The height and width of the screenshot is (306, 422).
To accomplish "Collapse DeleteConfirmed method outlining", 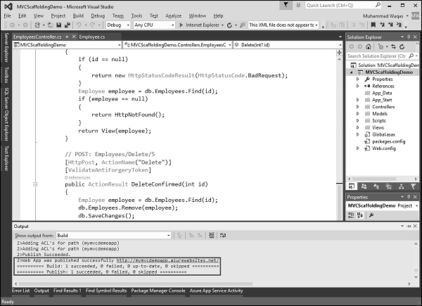I will pos(35,184).
